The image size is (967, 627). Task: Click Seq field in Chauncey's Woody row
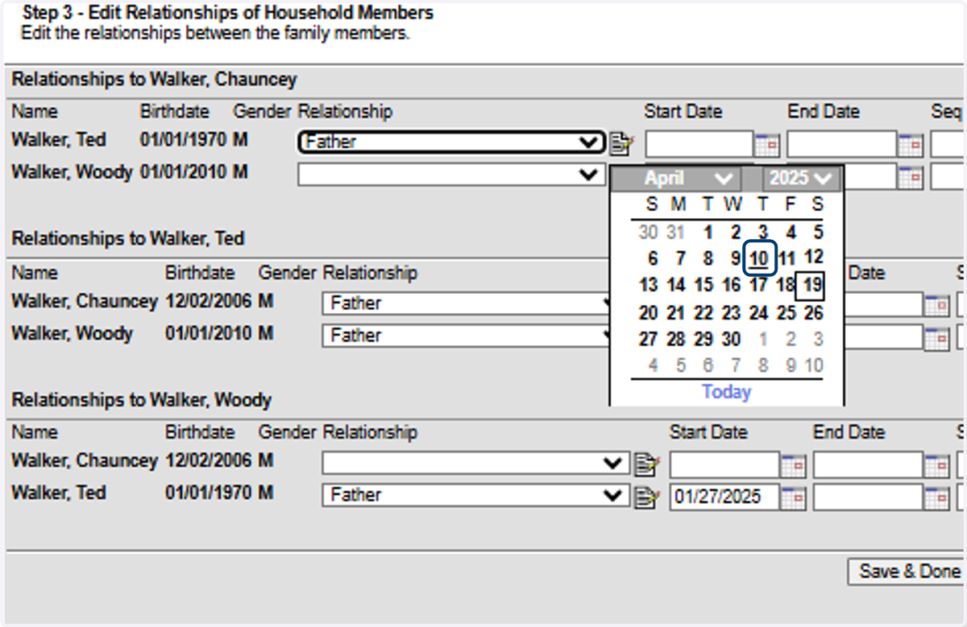click(948, 176)
